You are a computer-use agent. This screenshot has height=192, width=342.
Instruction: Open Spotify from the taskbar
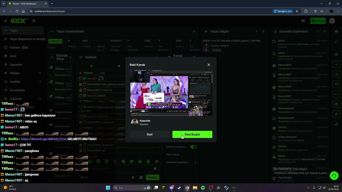click(203, 188)
